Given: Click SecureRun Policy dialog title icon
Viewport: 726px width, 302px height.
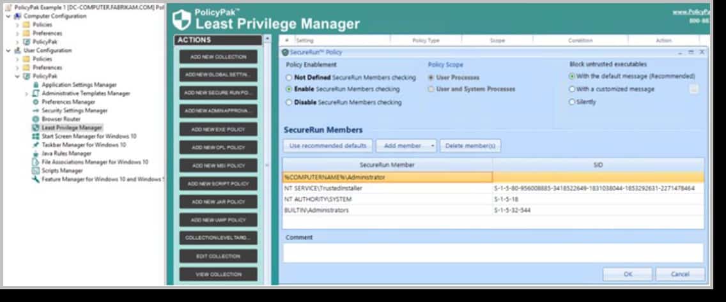Looking at the screenshot, I should pos(285,53).
